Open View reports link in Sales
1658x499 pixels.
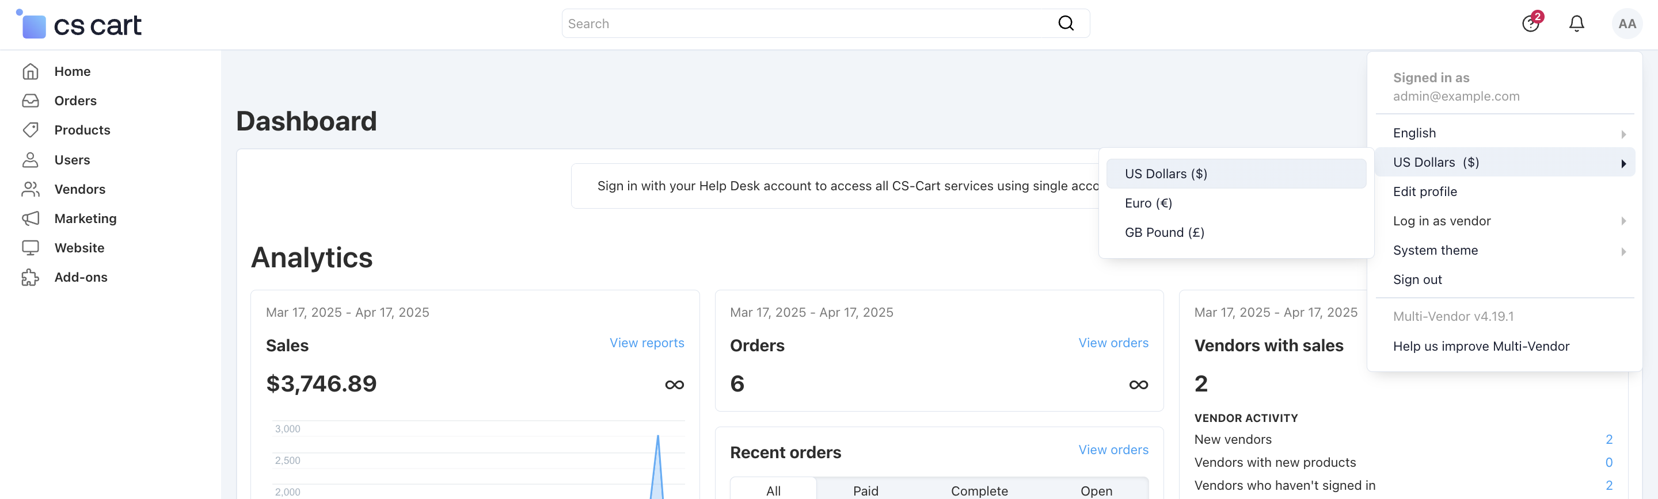pos(647,343)
